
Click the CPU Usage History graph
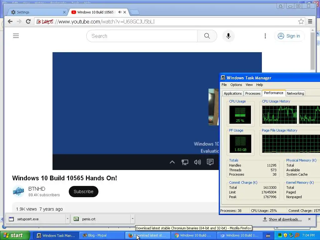tap(279, 115)
